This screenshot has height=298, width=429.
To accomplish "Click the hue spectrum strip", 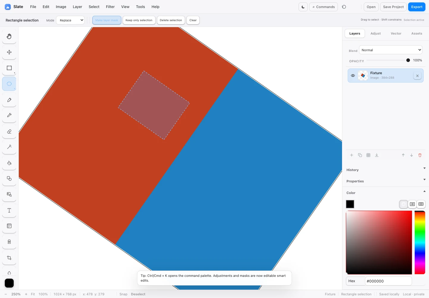I will tap(420, 243).
